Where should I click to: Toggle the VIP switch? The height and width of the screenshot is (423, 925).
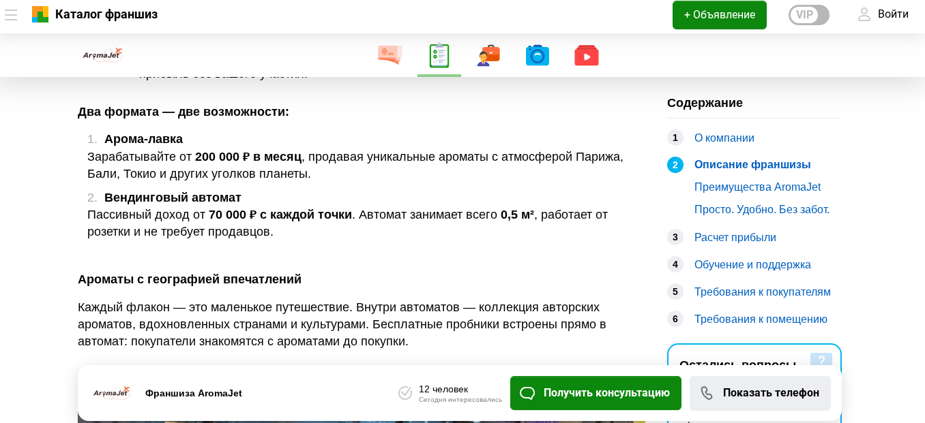click(809, 15)
